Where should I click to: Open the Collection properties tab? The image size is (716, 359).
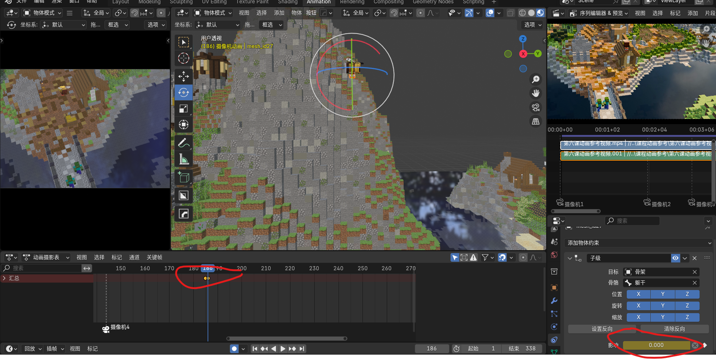pyautogui.click(x=554, y=271)
